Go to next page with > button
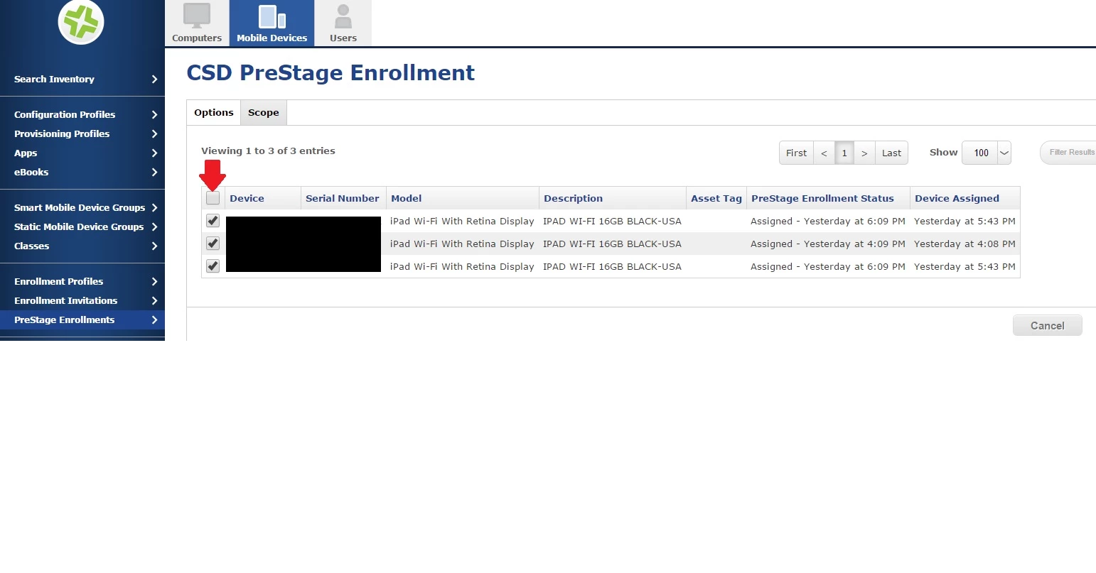The image size is (1096, 573). coord(864,153)
